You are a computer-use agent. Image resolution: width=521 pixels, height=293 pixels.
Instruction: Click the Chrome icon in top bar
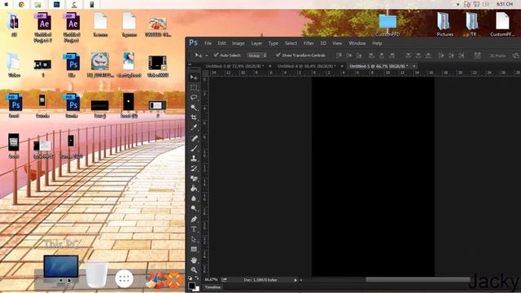click(21, 4)
